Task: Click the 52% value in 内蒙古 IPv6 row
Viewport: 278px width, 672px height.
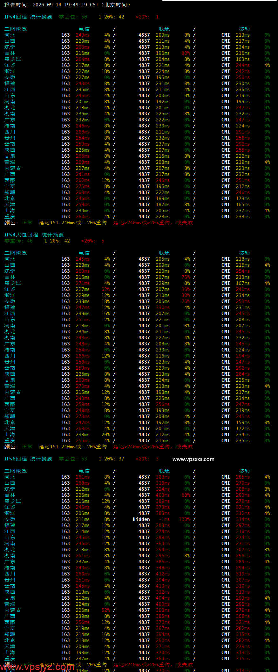Action: [106, 610]
